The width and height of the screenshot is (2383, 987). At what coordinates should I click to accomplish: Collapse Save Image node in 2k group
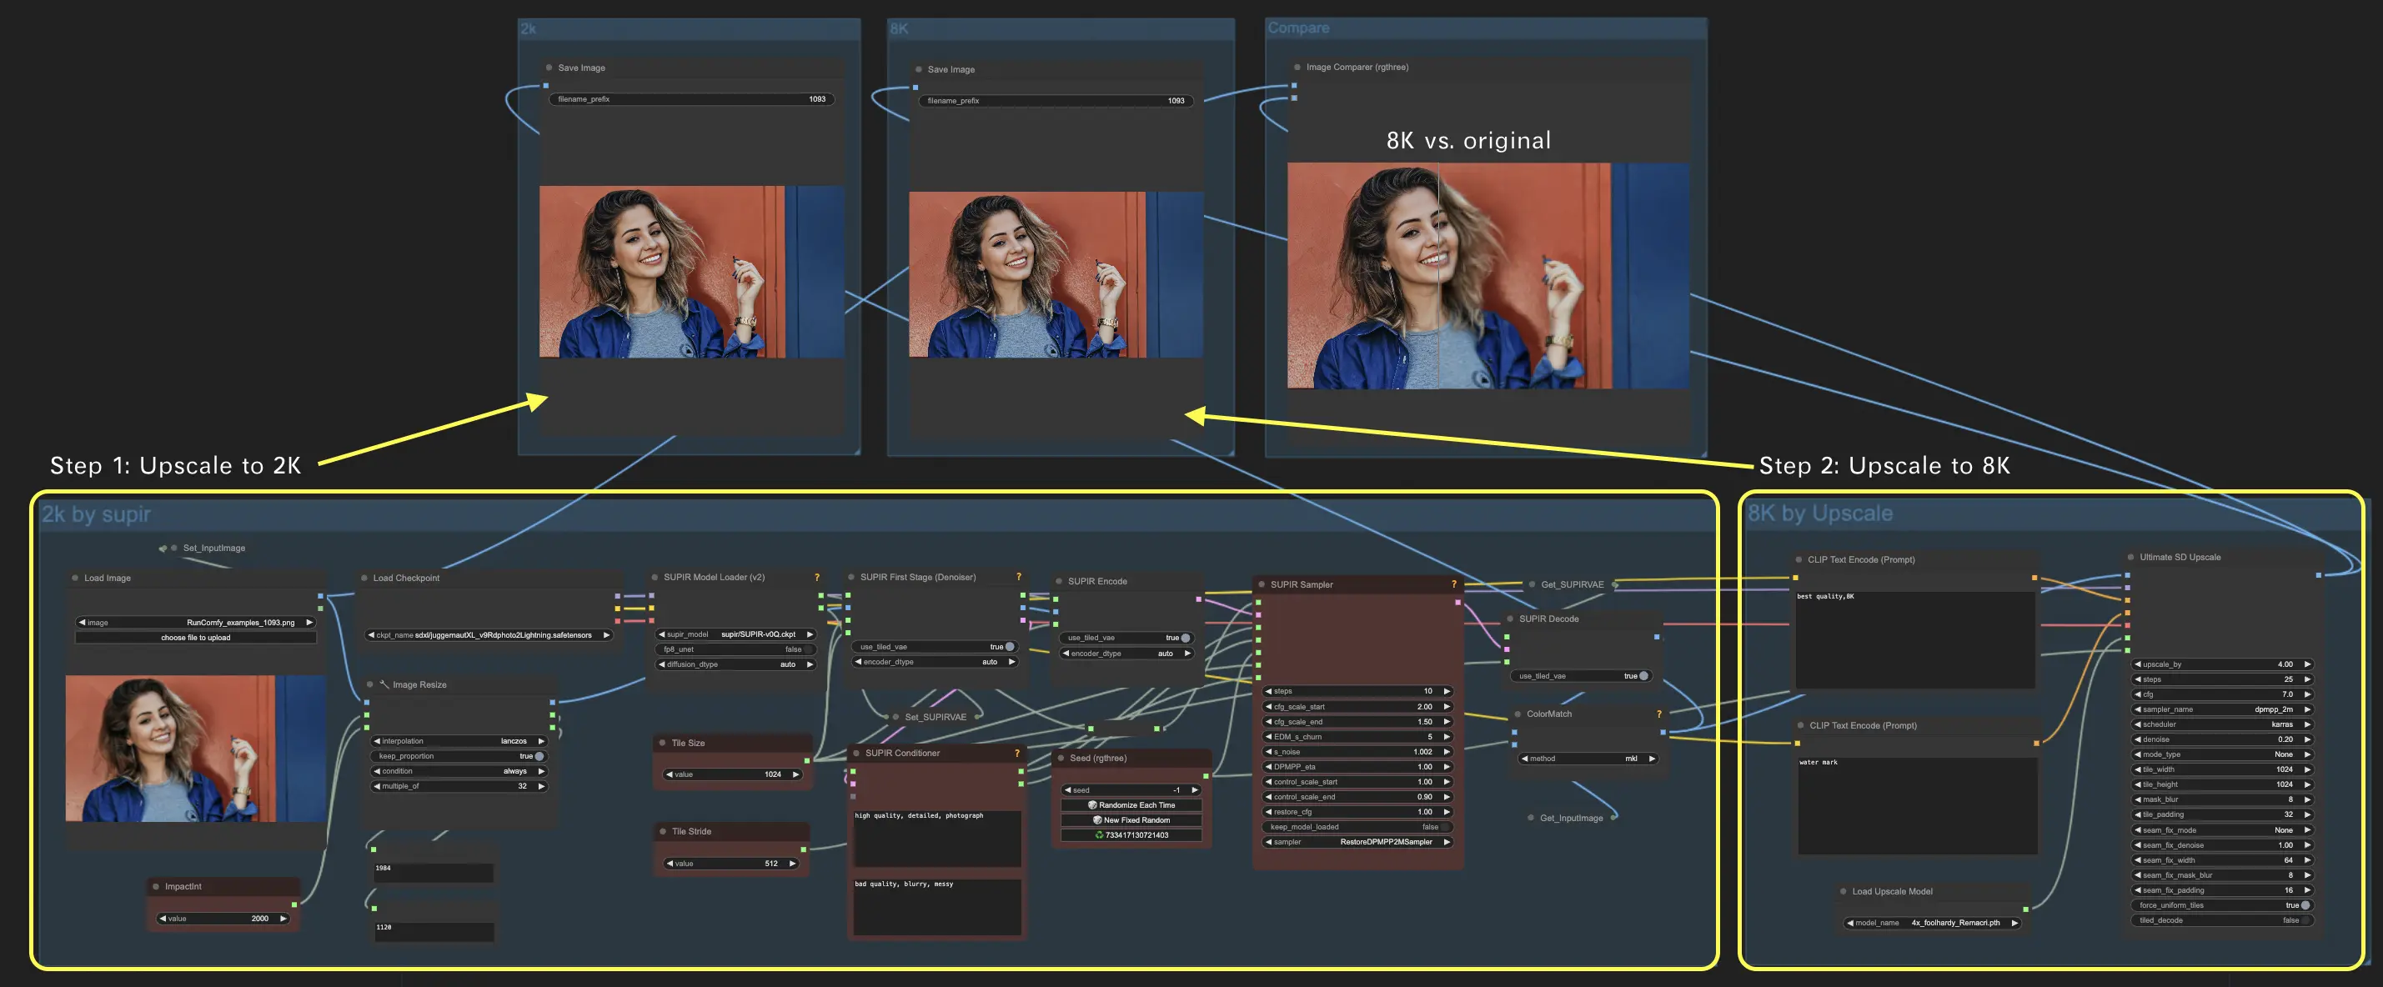pos(549,68)
